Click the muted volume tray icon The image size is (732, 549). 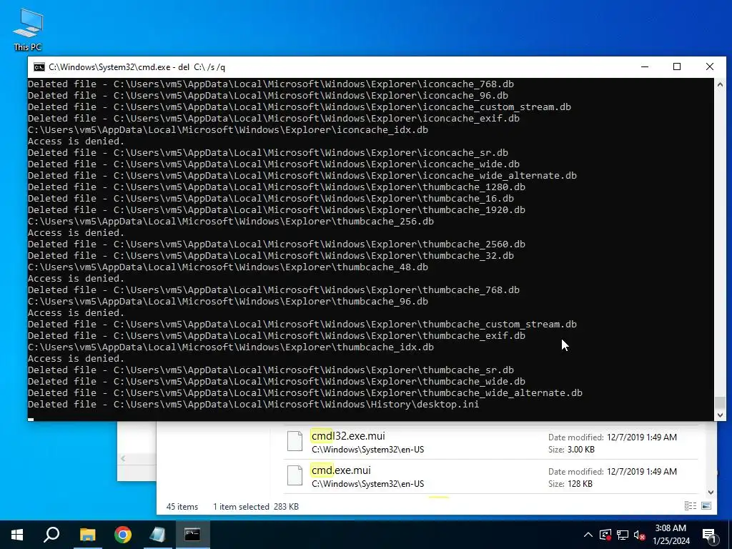pos(640,535)
